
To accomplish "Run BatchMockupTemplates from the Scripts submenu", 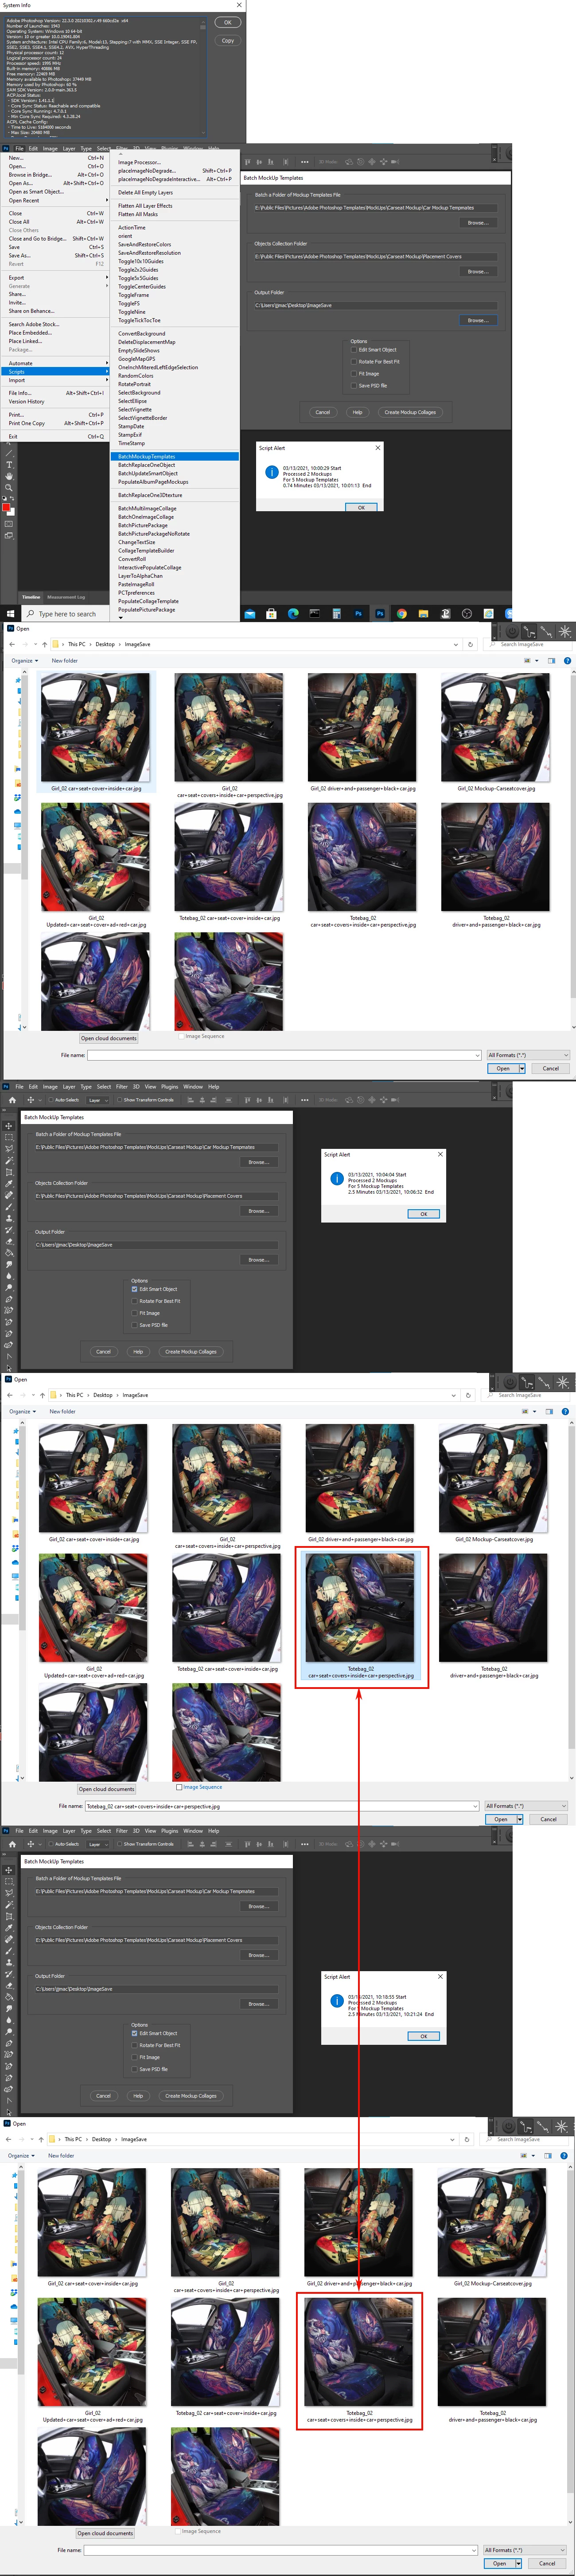I will click(175, 456).
